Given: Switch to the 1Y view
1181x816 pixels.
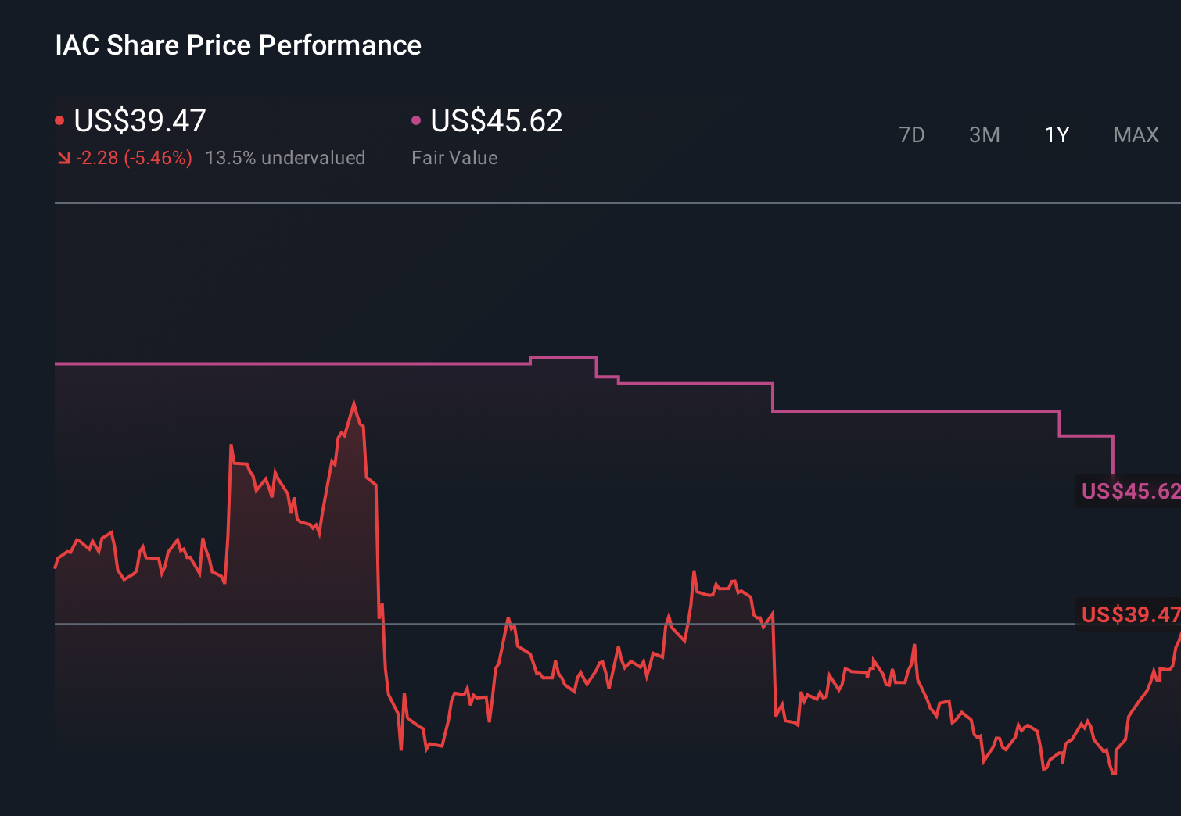Looking at the screenshot, I should [1056, 134].
